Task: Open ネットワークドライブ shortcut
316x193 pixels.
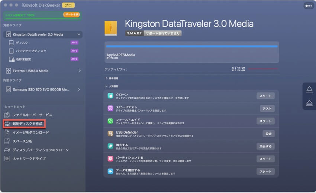Action: click(29, 159)
